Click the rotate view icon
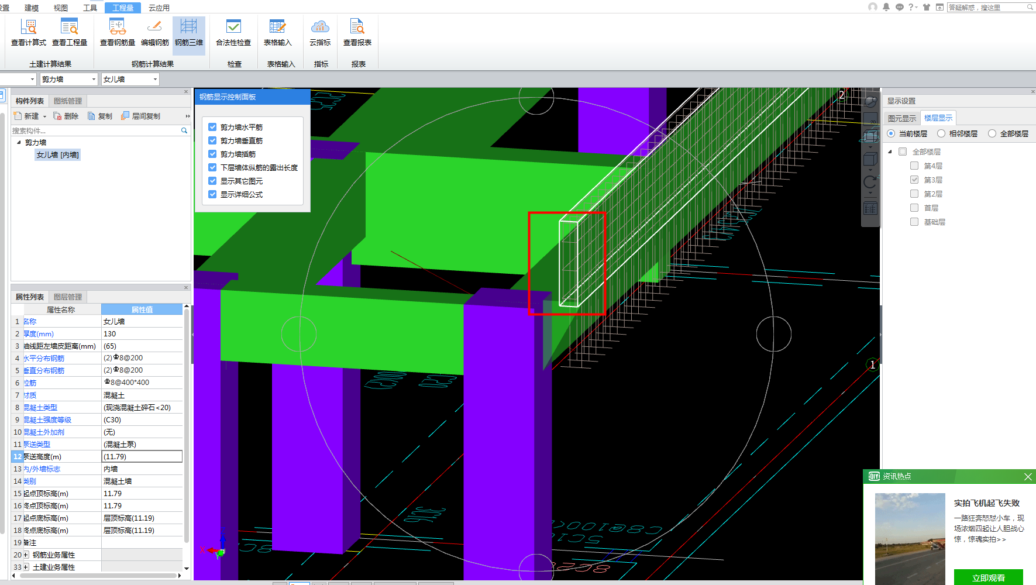Image resolution: width=1036 pixels, height=585 pixels. (870, 183)
